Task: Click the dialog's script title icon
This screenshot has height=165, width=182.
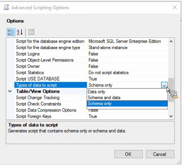Action: coord(6,7)
